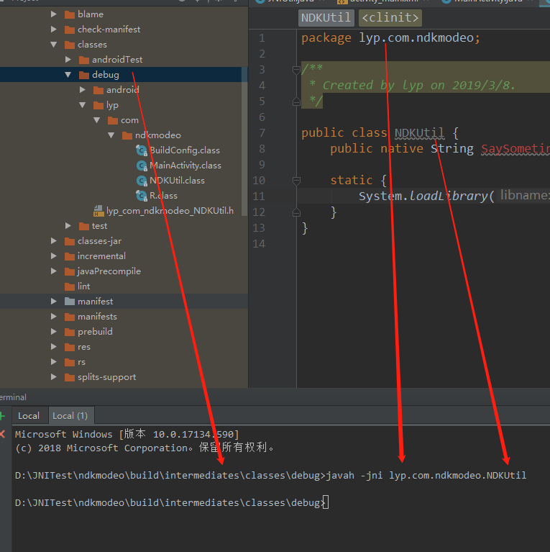Select the check-manifest folder label
Viewport: 550px width, 552px height.
click(109, 30)
